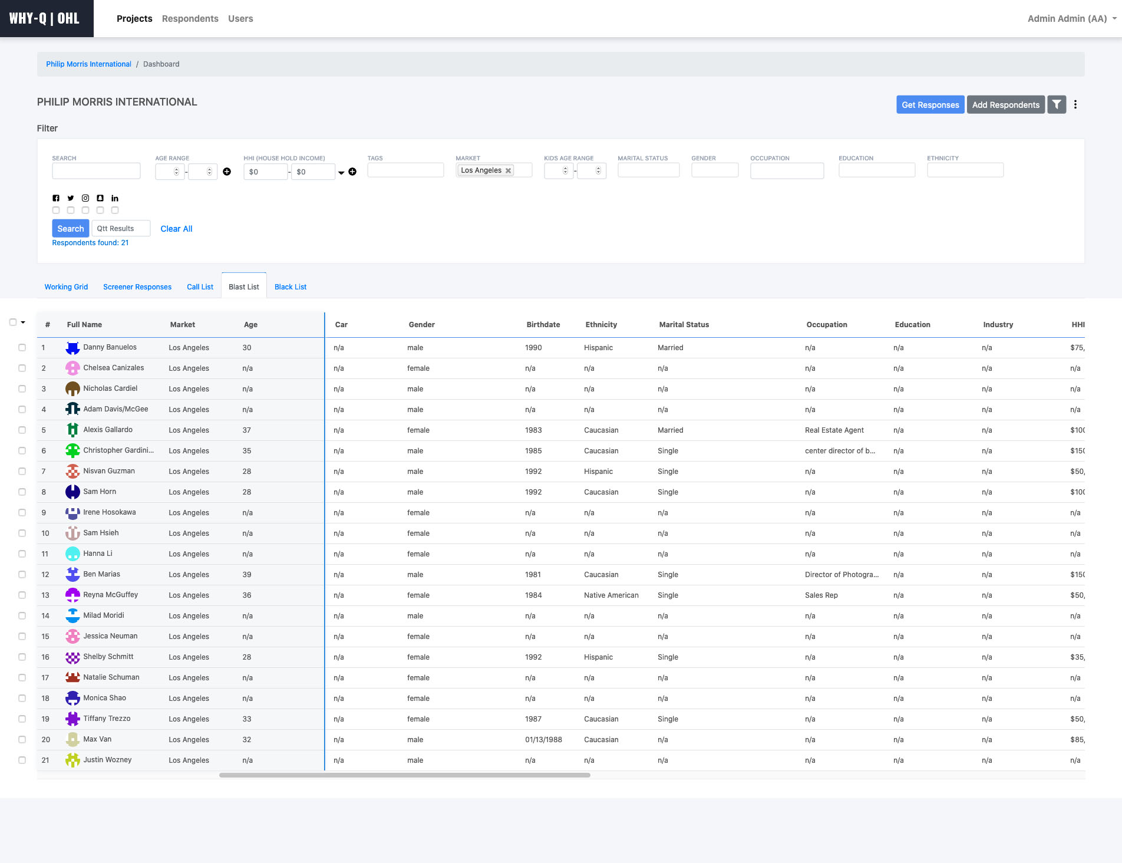The image size is (1122, 863).
Task: Click the horizontal scrollbar below the table
Action: [x=404, y=775]
